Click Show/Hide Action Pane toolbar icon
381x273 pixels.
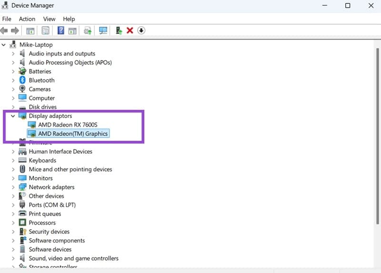(72, 30)
